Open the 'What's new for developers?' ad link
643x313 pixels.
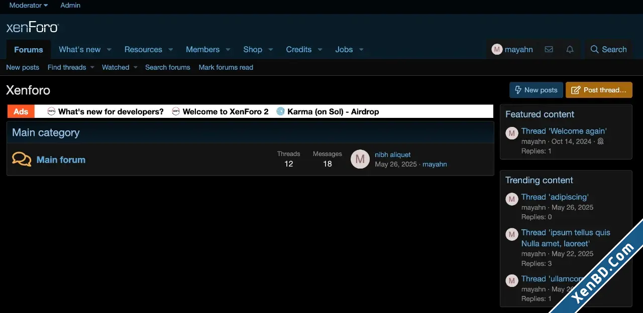(x=111, y=111)
